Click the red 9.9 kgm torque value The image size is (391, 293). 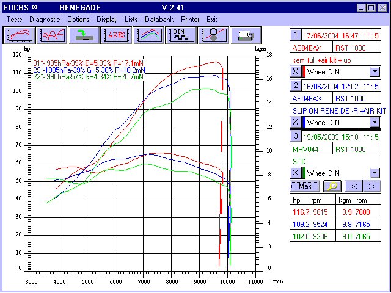[347, 212]
